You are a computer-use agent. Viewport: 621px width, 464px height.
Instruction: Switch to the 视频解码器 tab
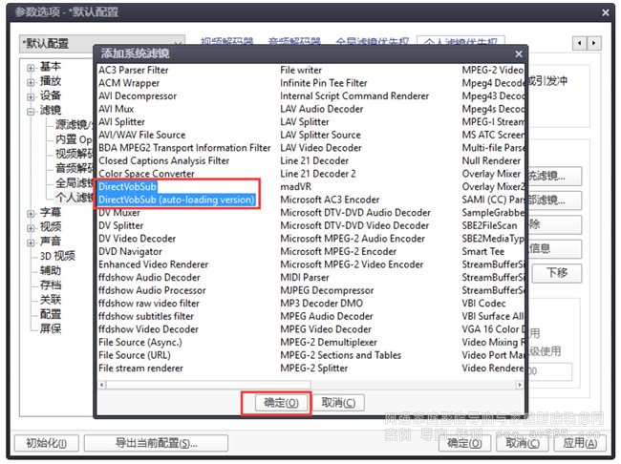(x=227, y=43)
